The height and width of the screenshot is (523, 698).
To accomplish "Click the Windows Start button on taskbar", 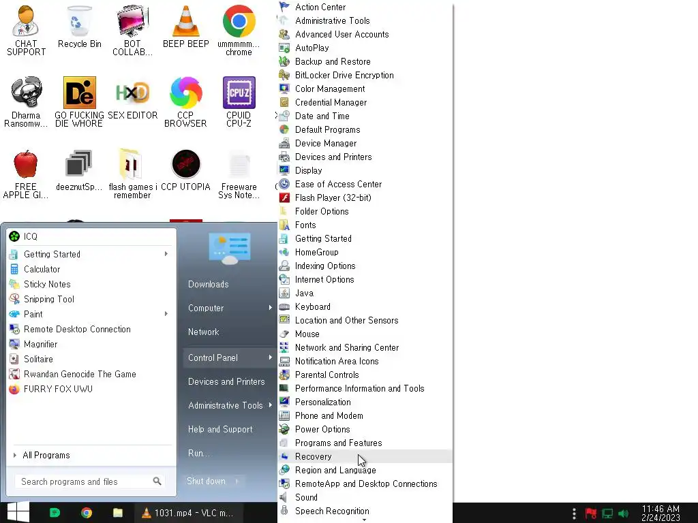I will pos(18,512).
